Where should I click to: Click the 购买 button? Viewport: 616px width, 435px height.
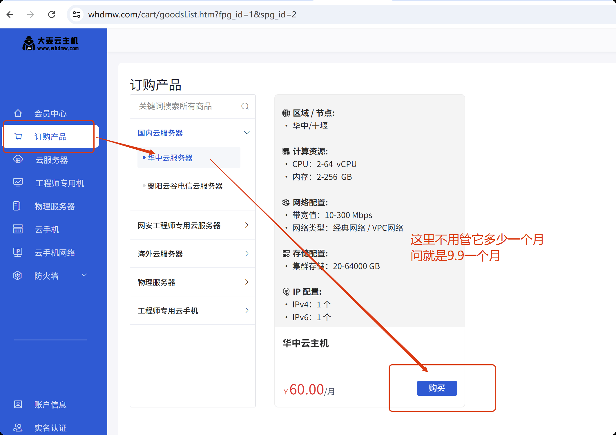(436, 388)
